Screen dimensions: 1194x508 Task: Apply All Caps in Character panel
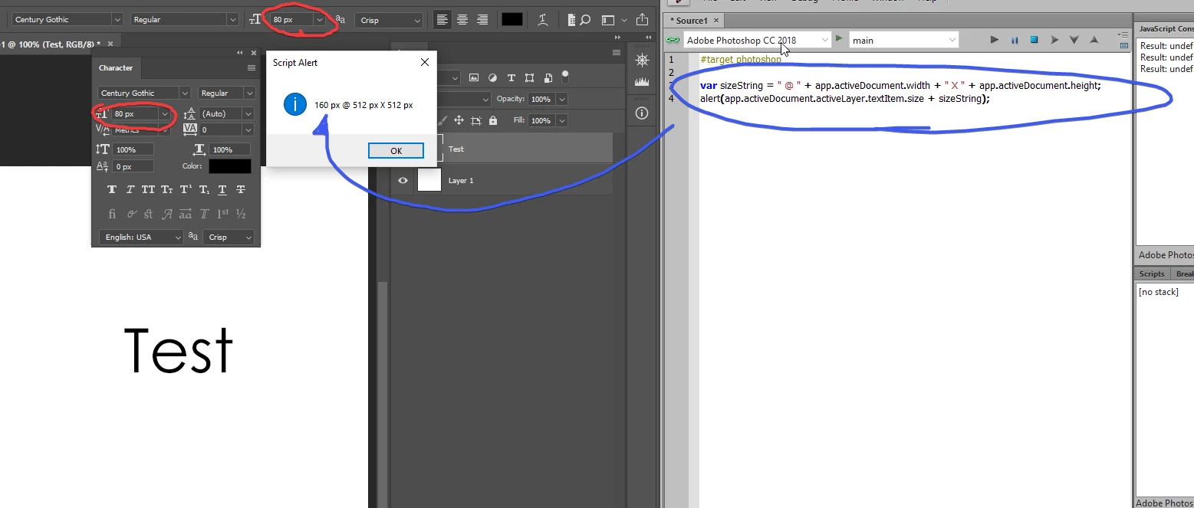coord(148,189)
